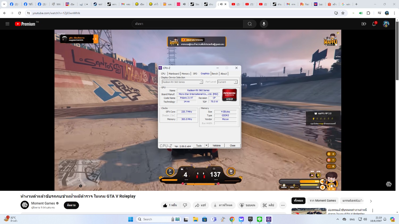399x224 pixels.
Task: Open the Windows Start menu
Action: (x=131, y=219)
